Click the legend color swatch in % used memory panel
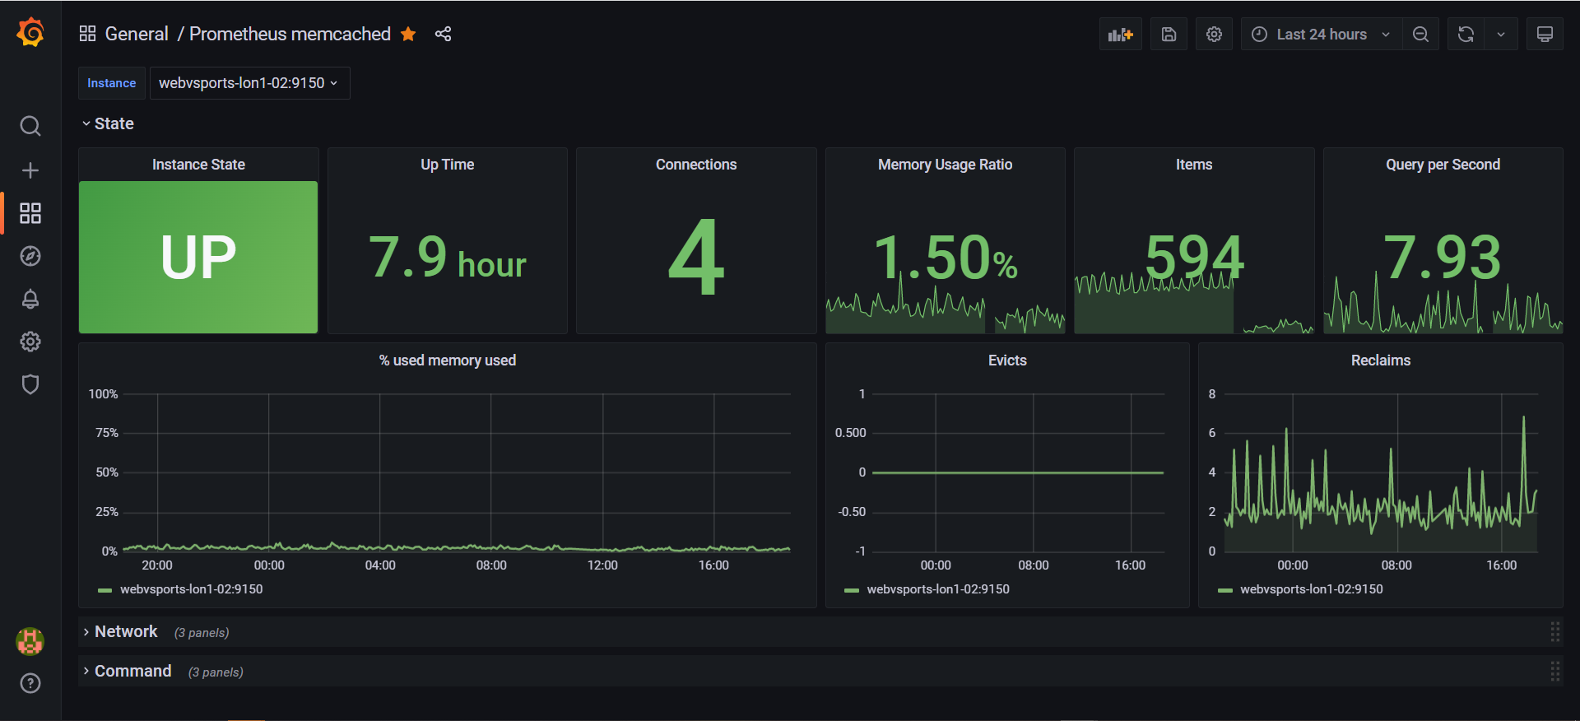Screen dimensions: 1580x721 (x=105, y=590)
